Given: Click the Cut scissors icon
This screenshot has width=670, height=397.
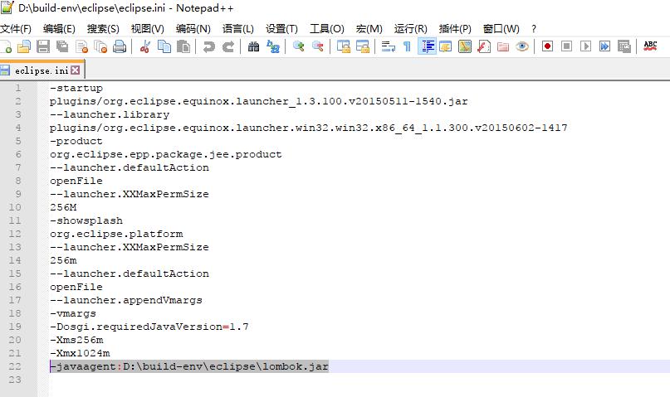Looking at the screenshot, I should [x=144, y=46].
